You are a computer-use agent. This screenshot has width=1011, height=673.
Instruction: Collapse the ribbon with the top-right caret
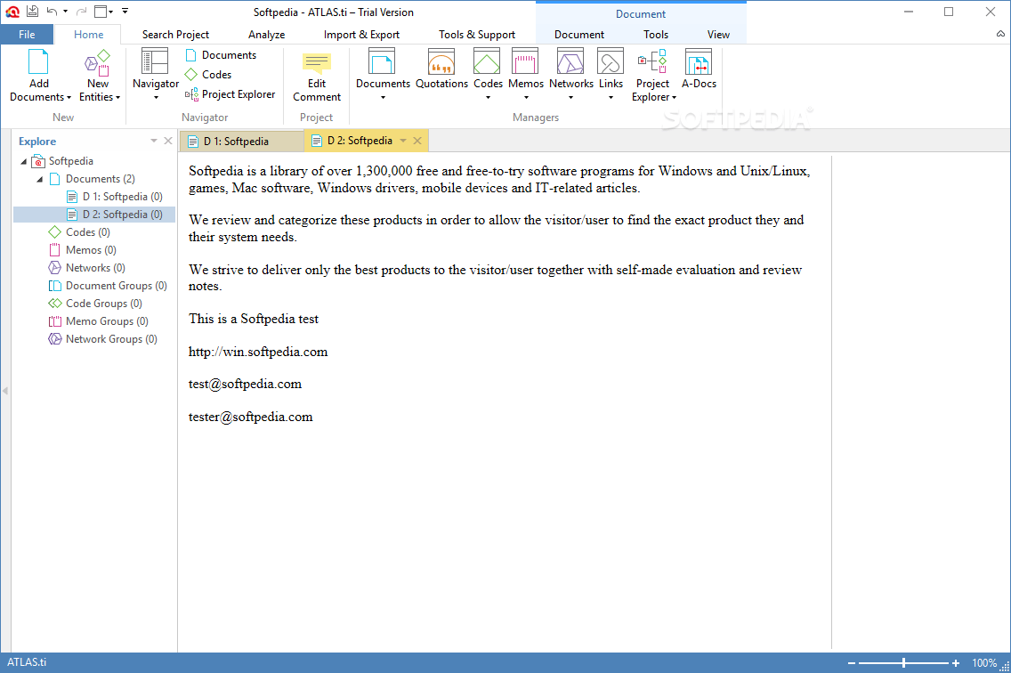(x=1000, y=34)
